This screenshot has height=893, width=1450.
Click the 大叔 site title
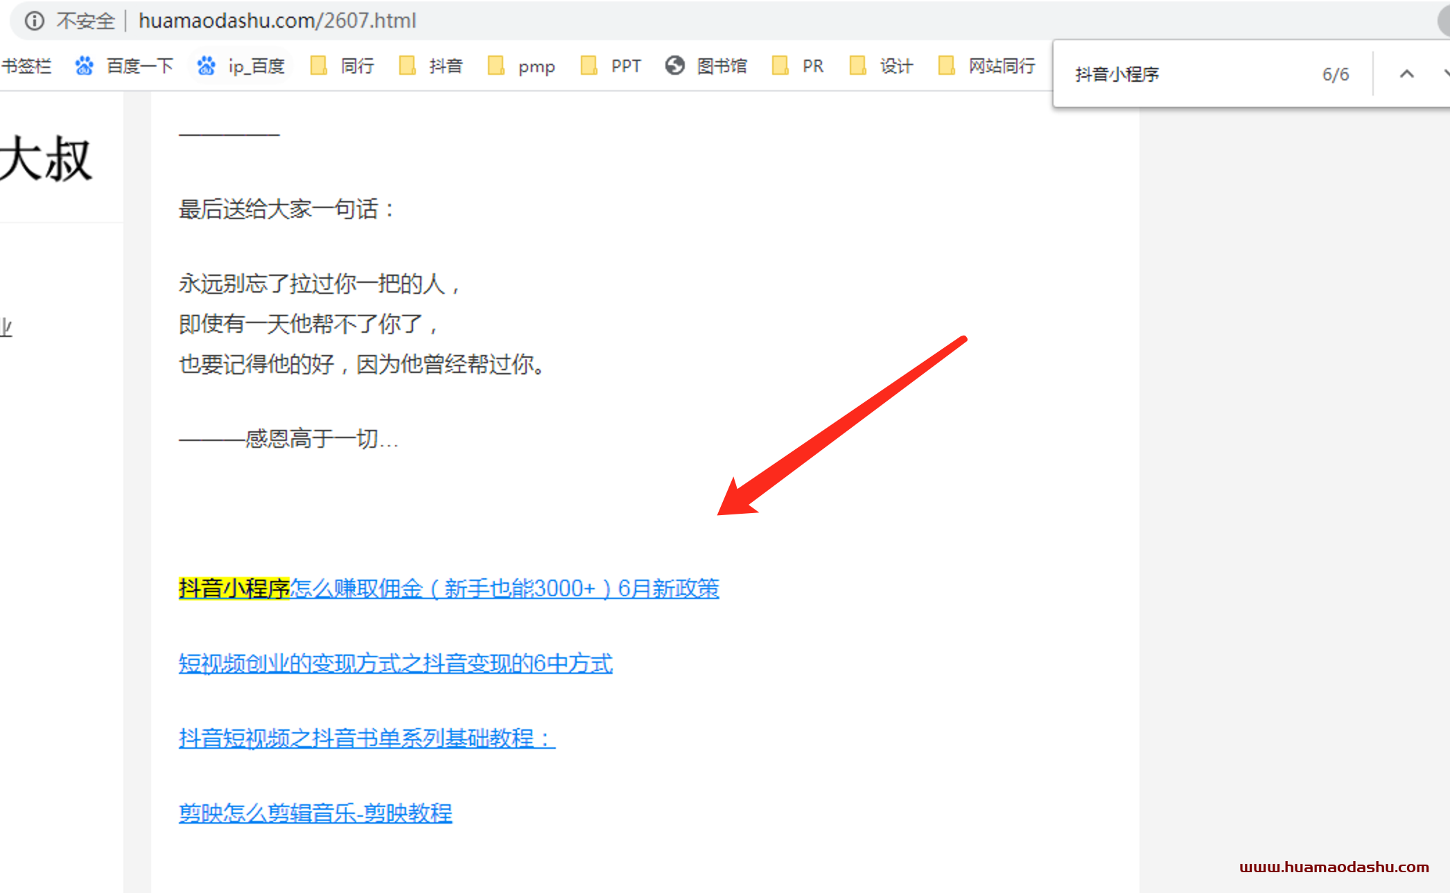coord(46,159)
